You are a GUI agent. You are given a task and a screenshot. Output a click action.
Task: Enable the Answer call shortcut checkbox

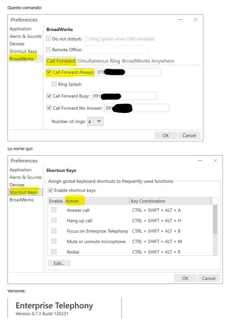[54, 210]
